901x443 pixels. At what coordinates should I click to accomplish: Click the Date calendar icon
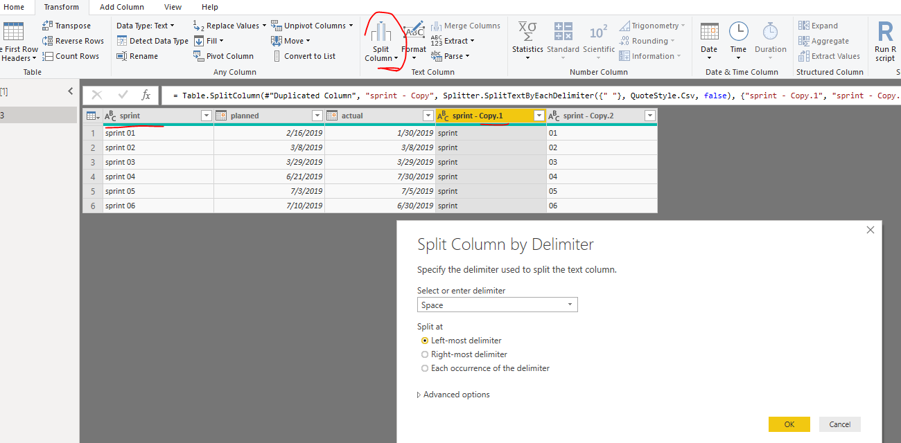coord(709,31)
